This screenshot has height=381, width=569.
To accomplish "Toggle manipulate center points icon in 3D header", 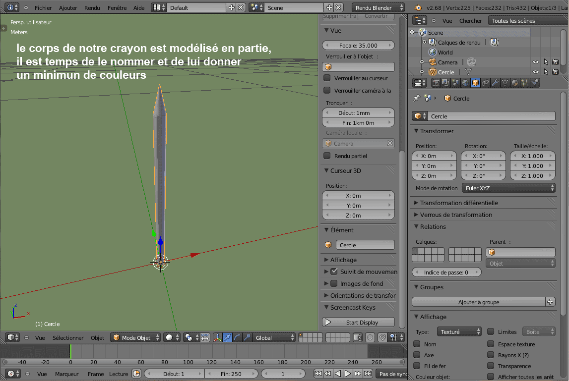I will (x=205, y=338).
